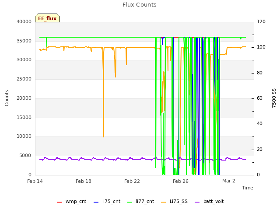Click the 40 right-axis tick label

pyautogui.click(x=259, y=123)
